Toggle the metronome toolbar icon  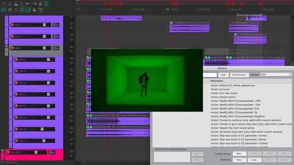tap(40, 4)
